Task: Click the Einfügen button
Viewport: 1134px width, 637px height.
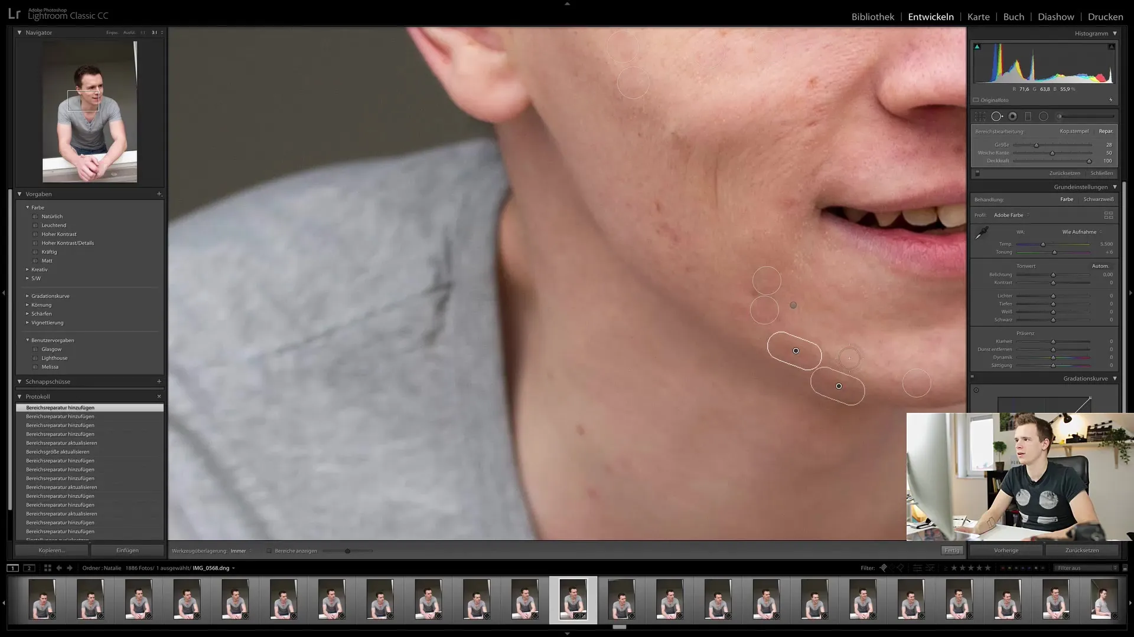Action: (x=127, y=550)
